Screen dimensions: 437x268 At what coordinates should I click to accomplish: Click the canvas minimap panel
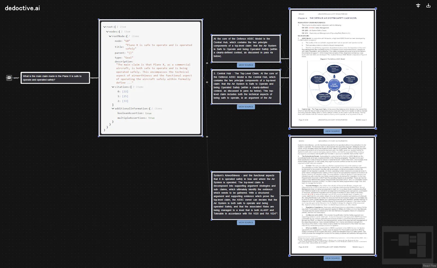pos(408,245)
